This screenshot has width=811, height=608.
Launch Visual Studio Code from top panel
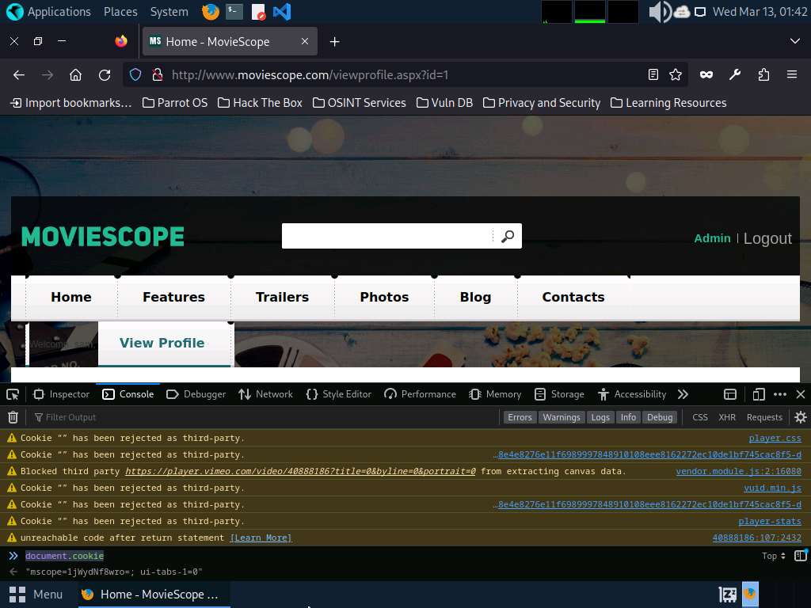point(281,12)
